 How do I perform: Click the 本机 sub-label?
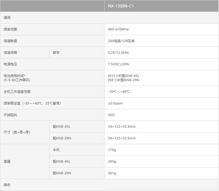56,150
